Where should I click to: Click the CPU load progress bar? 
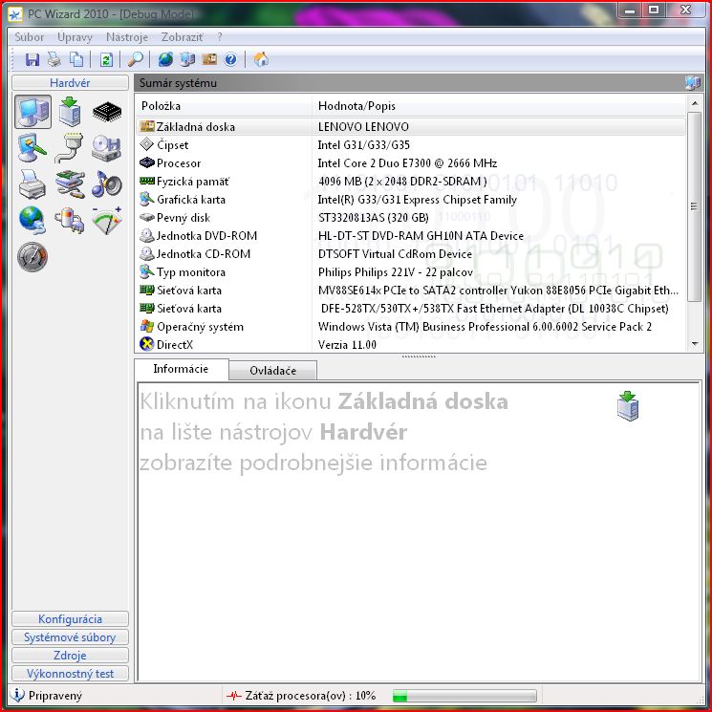[464, 696]
